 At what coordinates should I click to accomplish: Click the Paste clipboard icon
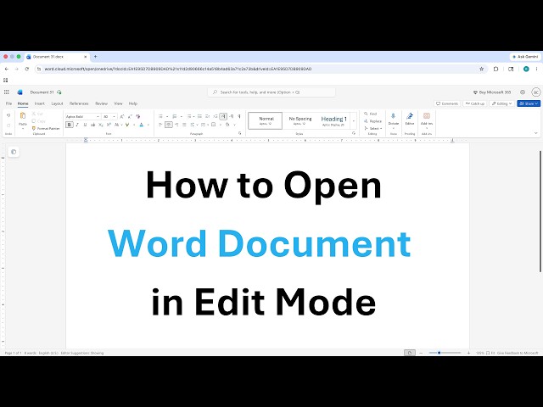(x=23, y=116)
